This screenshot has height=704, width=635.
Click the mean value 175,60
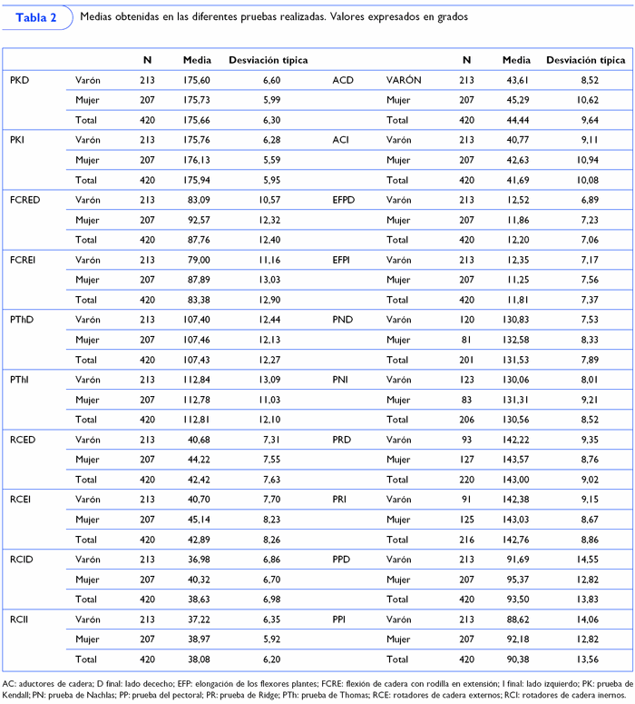[x=197, y=80]
